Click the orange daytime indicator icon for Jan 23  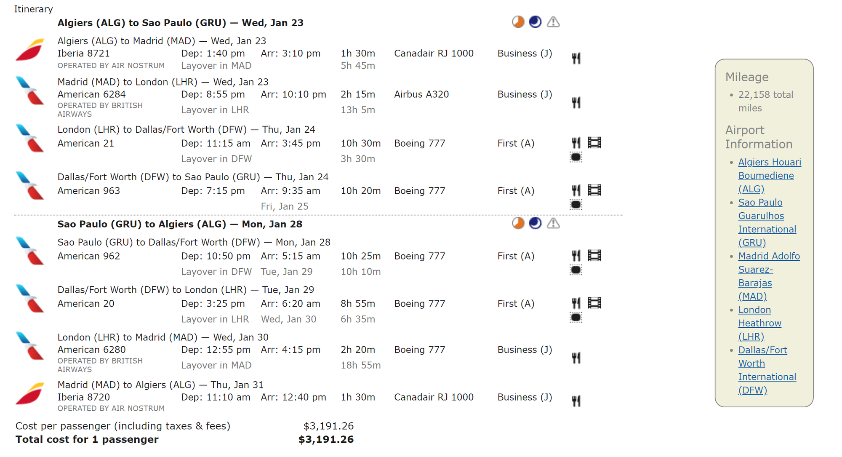point(518,22)
